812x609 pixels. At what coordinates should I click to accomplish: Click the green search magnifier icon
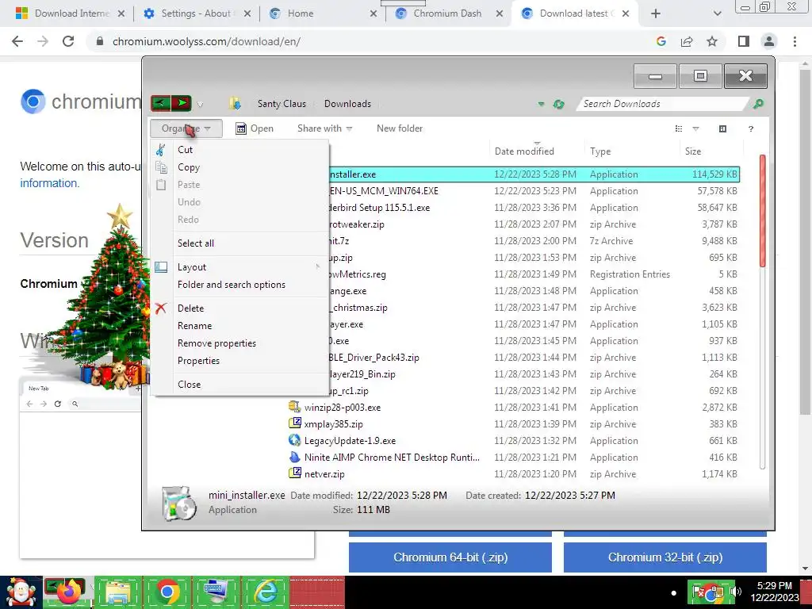click(758, 104)
